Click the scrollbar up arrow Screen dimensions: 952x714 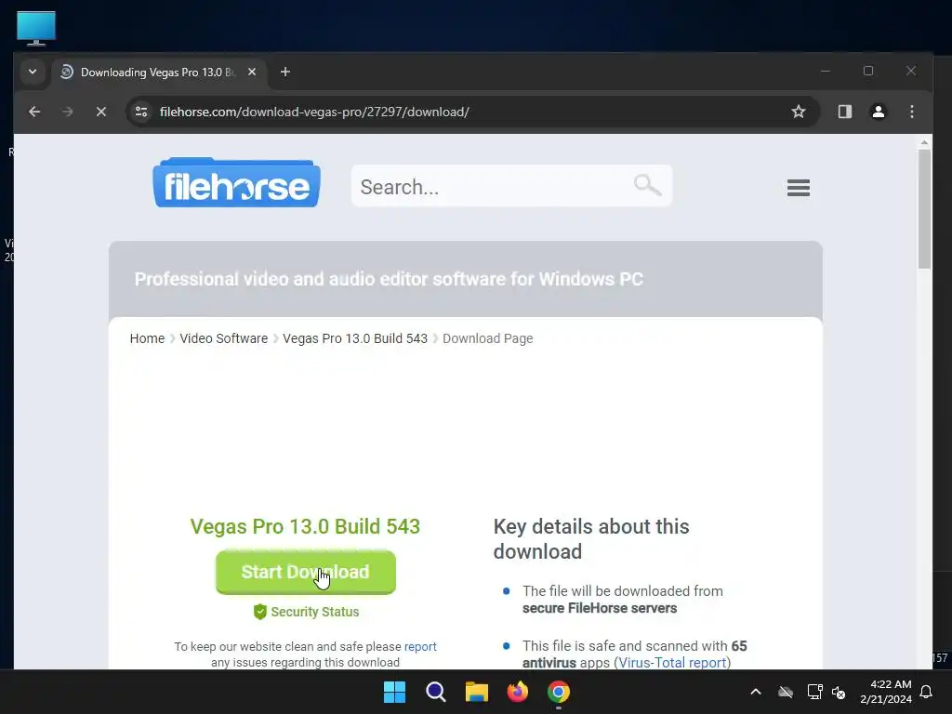tap(924, 142)
